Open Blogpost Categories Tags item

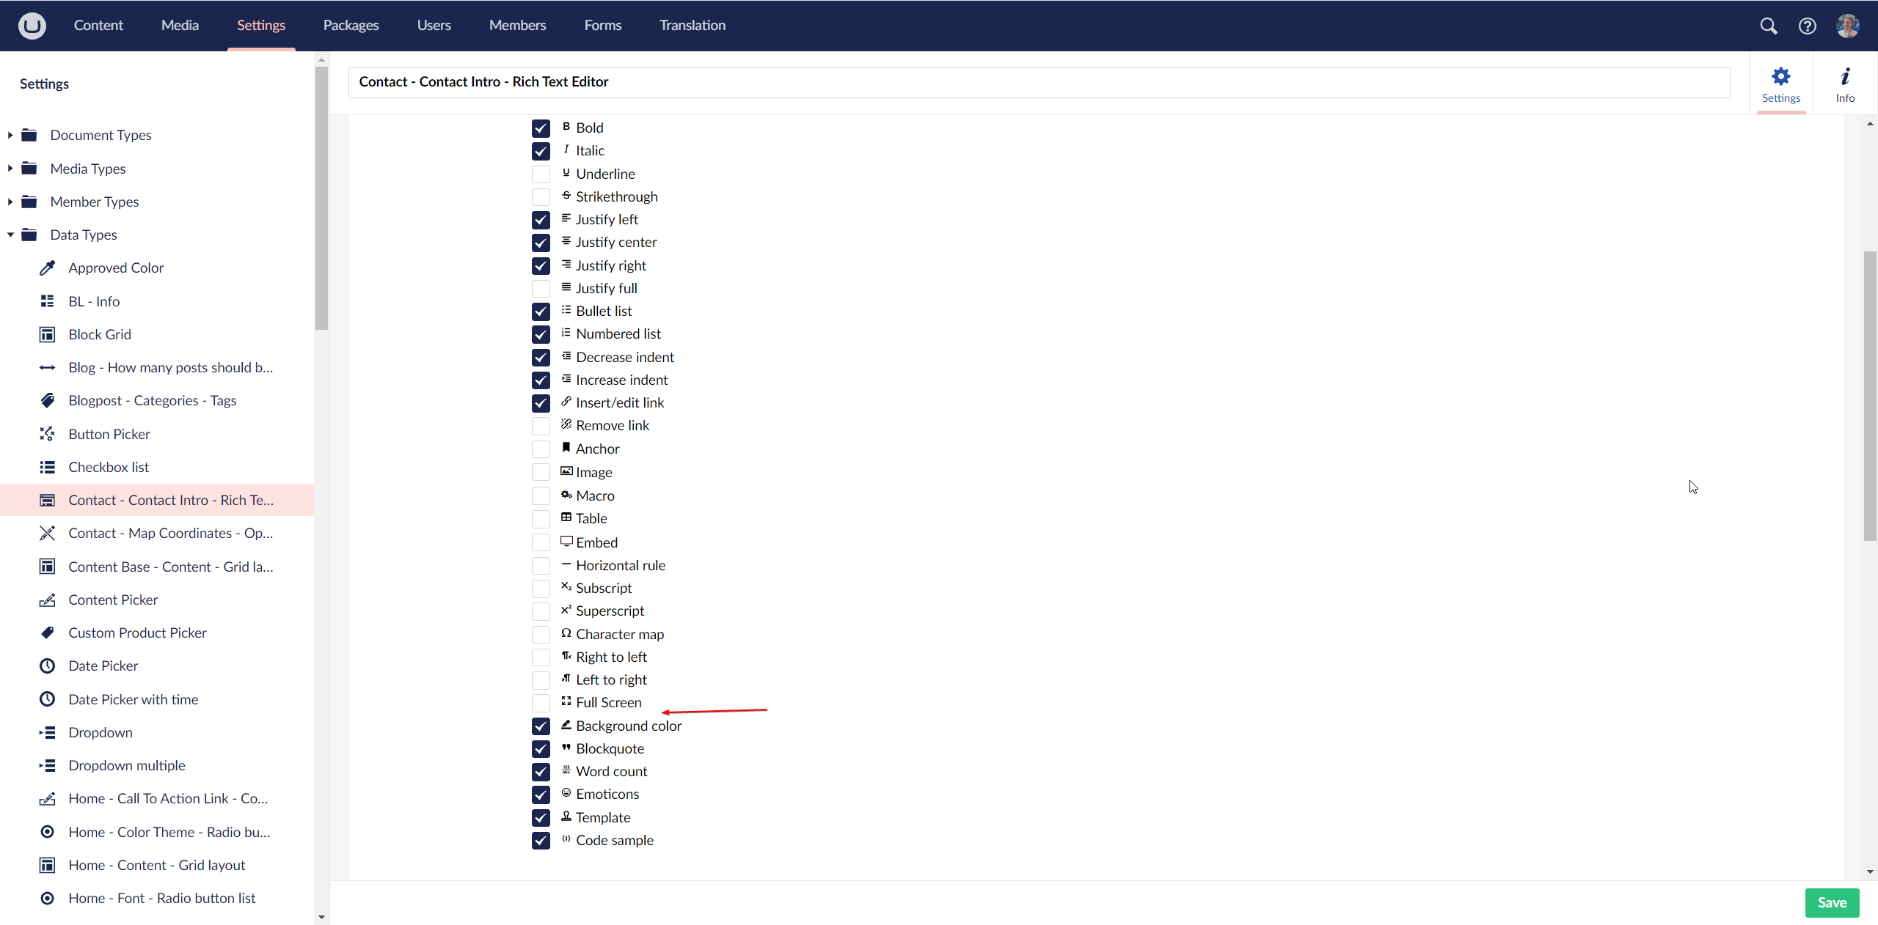tap(152, 400)
